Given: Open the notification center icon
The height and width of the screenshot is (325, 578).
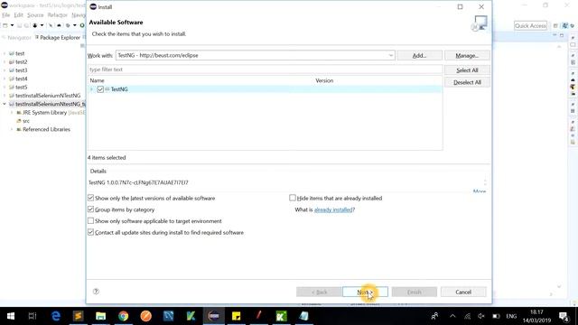Looking at the screenshot, I should pos(564,316).
